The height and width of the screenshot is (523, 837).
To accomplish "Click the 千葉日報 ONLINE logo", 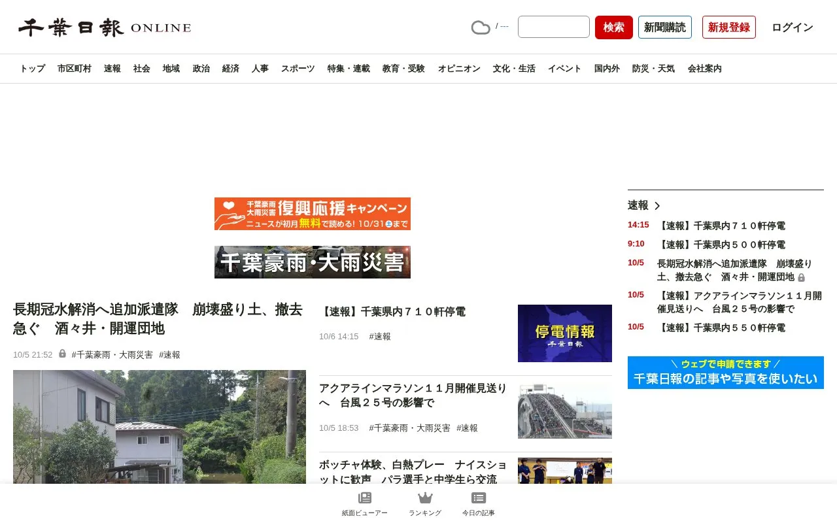I will pos(105,27).
